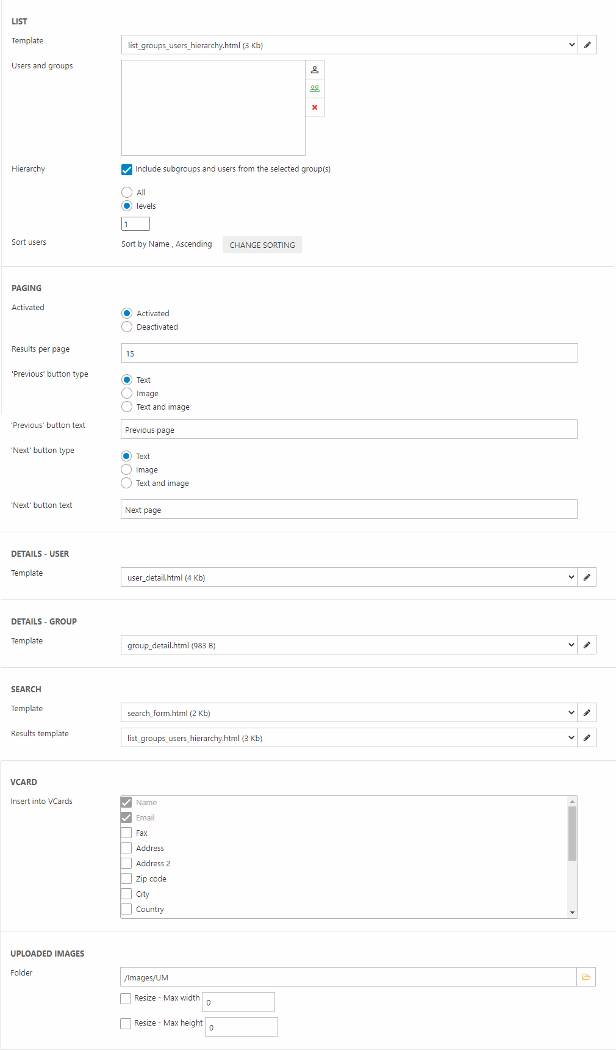This screenshot has width=616, height=1050.
Task: Open folder browser icon for Uploaded Images
Action: [x=586, y=977]
